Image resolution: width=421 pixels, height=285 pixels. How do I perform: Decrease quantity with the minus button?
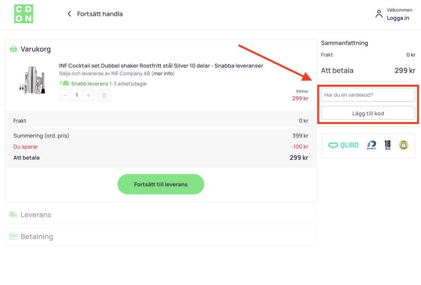pos(65,95)
